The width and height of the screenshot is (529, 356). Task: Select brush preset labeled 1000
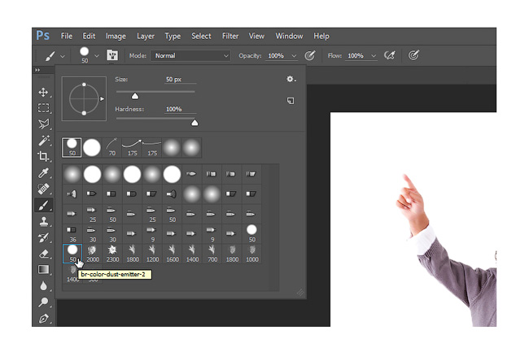point(252,254)
